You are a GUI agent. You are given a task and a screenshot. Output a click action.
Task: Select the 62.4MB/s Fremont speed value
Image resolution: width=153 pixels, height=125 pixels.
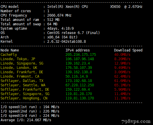pyautogui.click(x=122, y=76)
